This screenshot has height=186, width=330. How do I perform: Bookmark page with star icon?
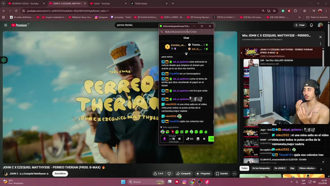[x=274, y=11]
